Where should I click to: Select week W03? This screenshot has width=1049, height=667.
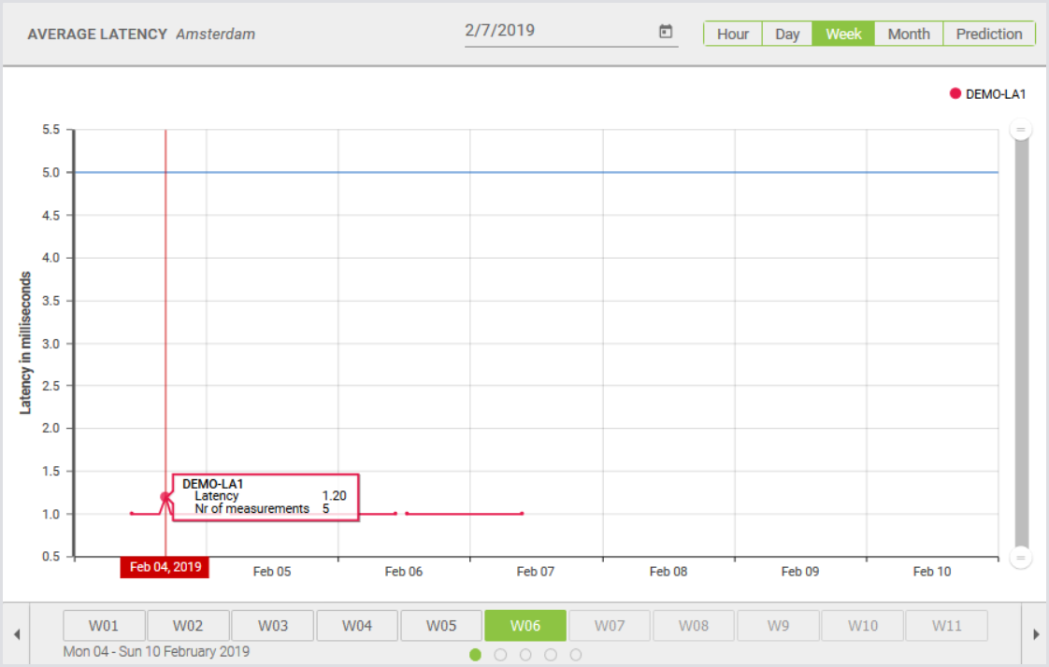pos(272,625)
